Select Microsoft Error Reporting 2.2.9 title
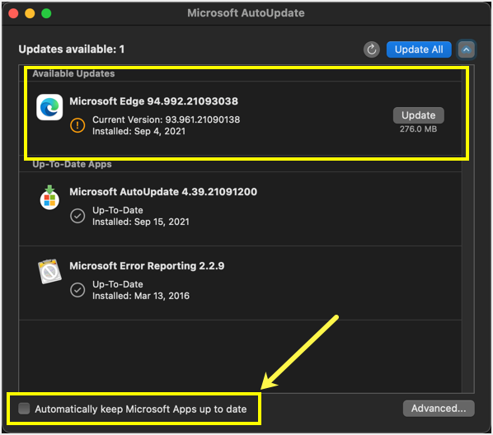Viewport: 493px width, 435px height. coord(147,266)
